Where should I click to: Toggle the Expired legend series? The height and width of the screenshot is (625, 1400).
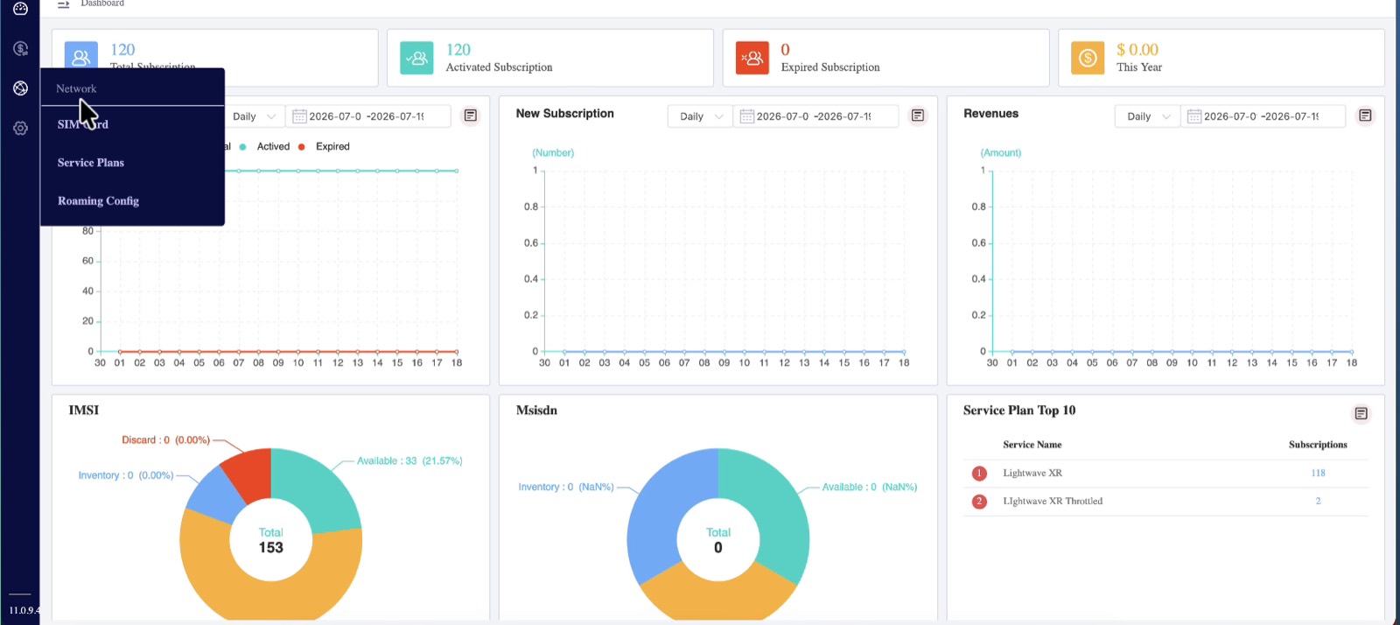[x=324, y=146]
